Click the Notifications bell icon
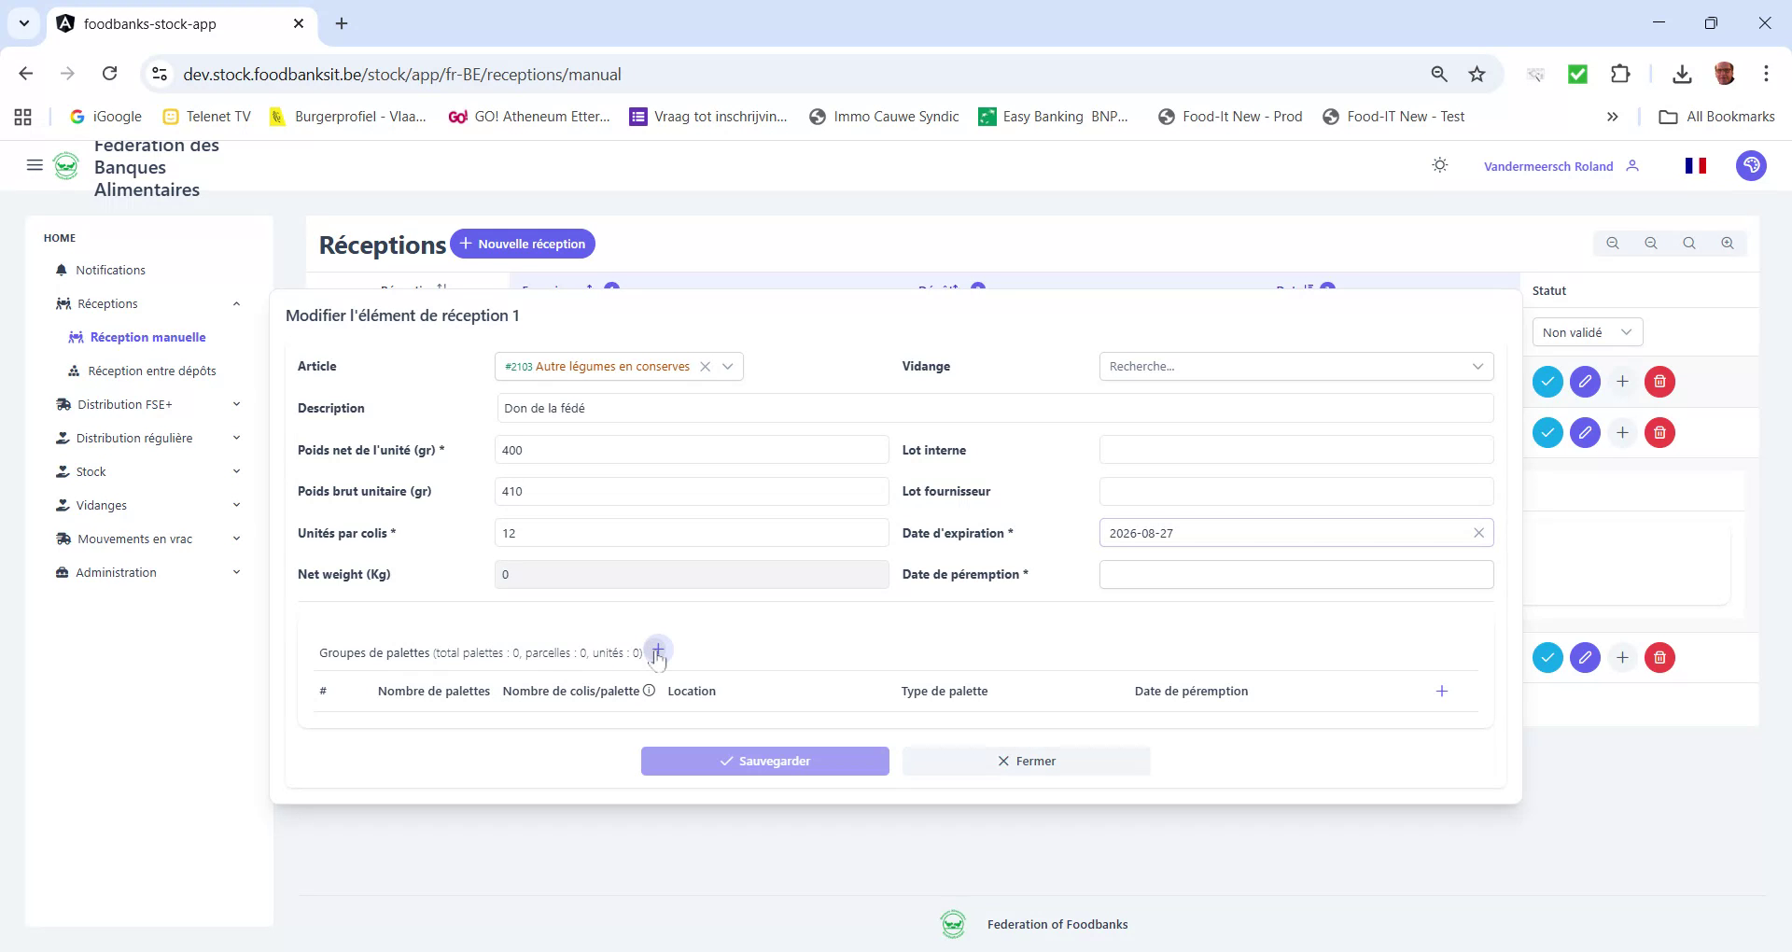Screen dimensions: 1792x952 pos(62,270)
